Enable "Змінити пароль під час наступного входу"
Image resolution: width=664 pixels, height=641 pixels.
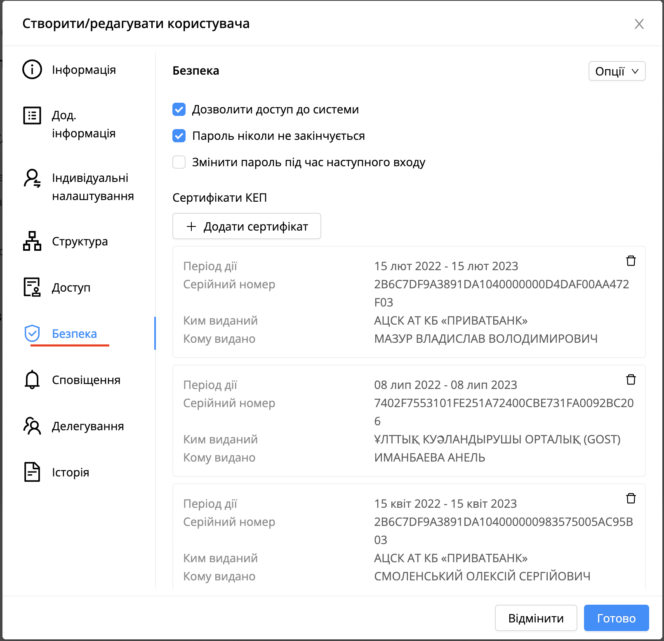pos(179,162)
